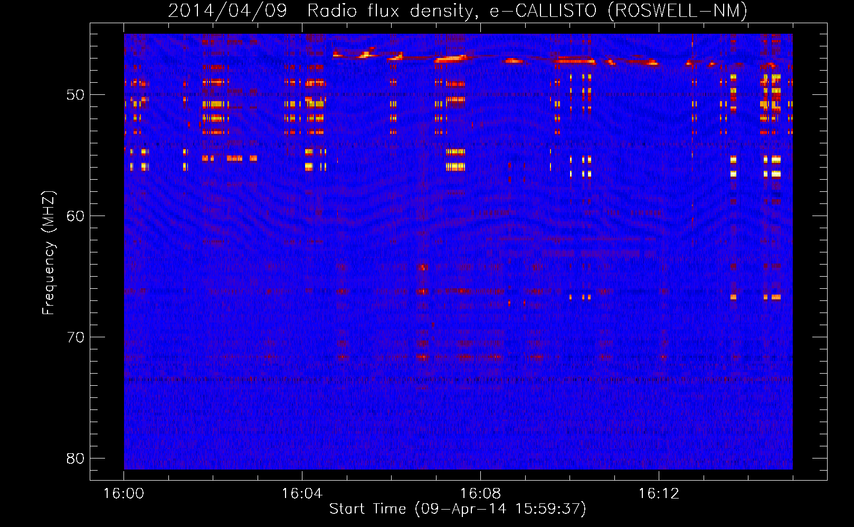Click the 80 frequency axis label
Viewport: 854px width, 527px height.
[75, 458]
